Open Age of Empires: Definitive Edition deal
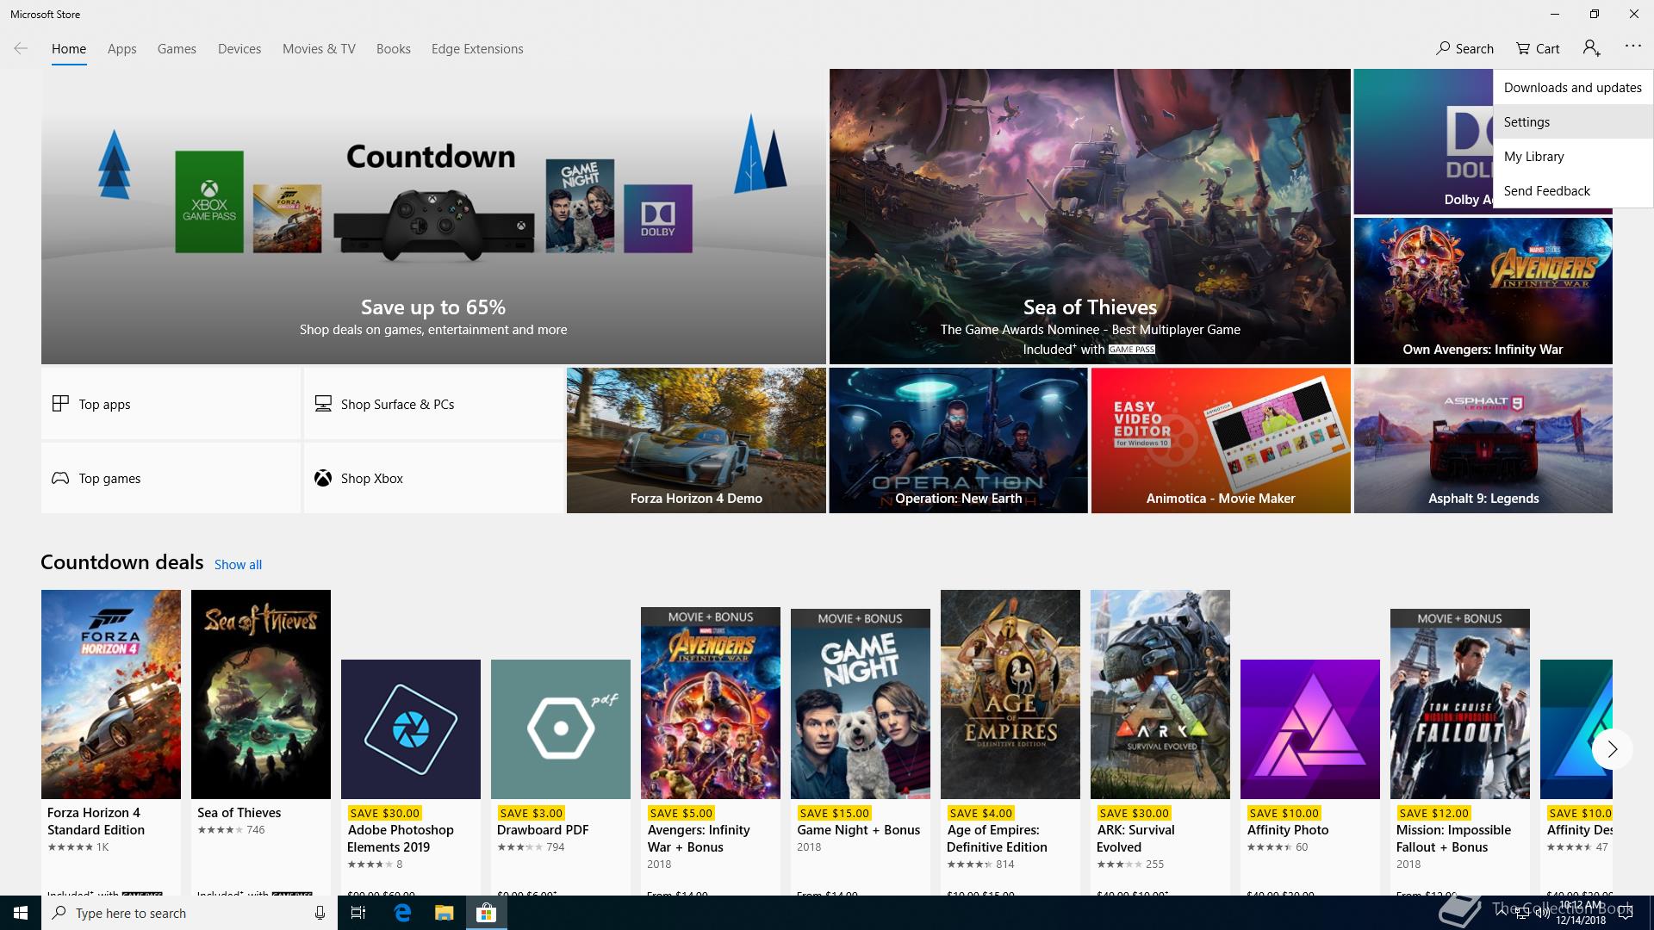 [x=1010, y=742]
